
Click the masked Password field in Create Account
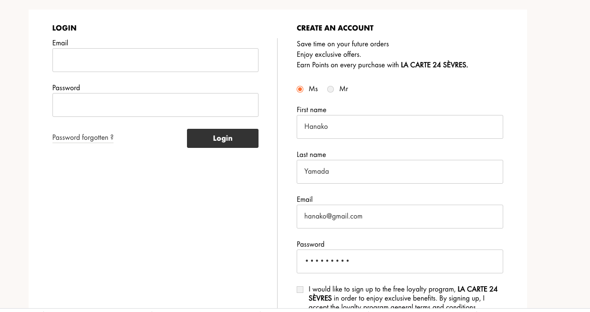400,261
